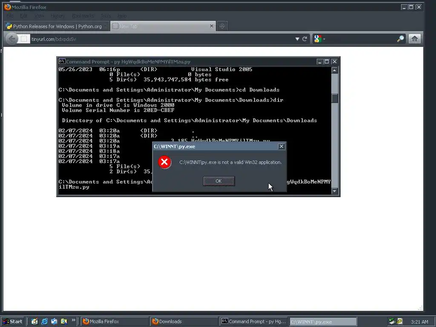Focus the tinyurl.com address bar
This screenshot has height=327, width=436.
[161, 39]
